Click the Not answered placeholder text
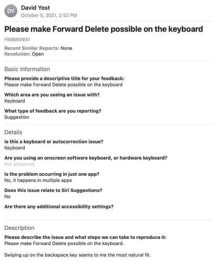 point(19,164)
